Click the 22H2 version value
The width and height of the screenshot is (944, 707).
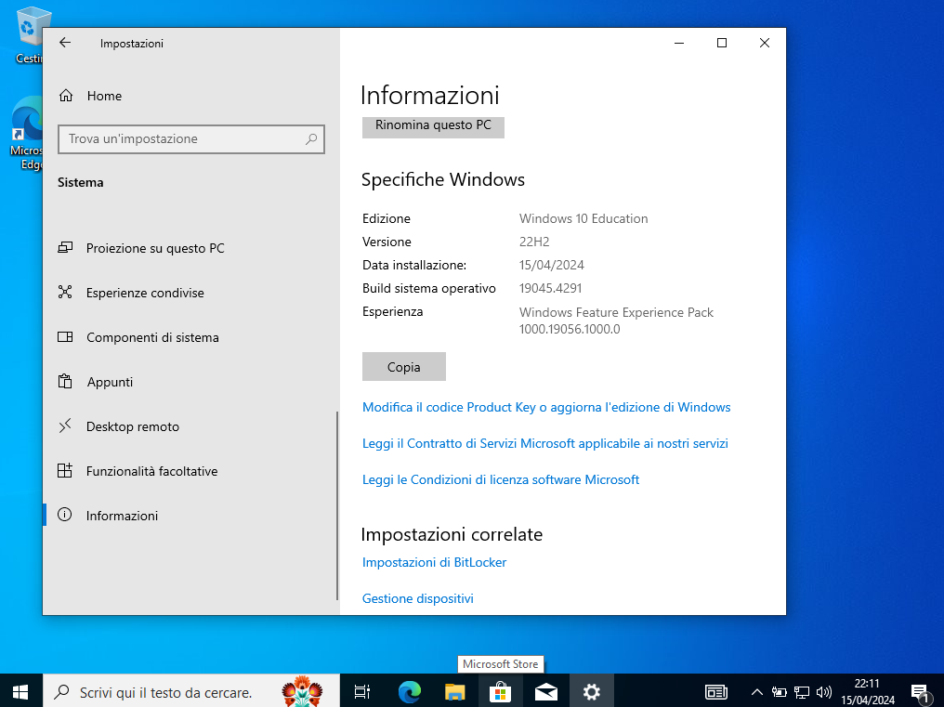(x=534, y=242)
